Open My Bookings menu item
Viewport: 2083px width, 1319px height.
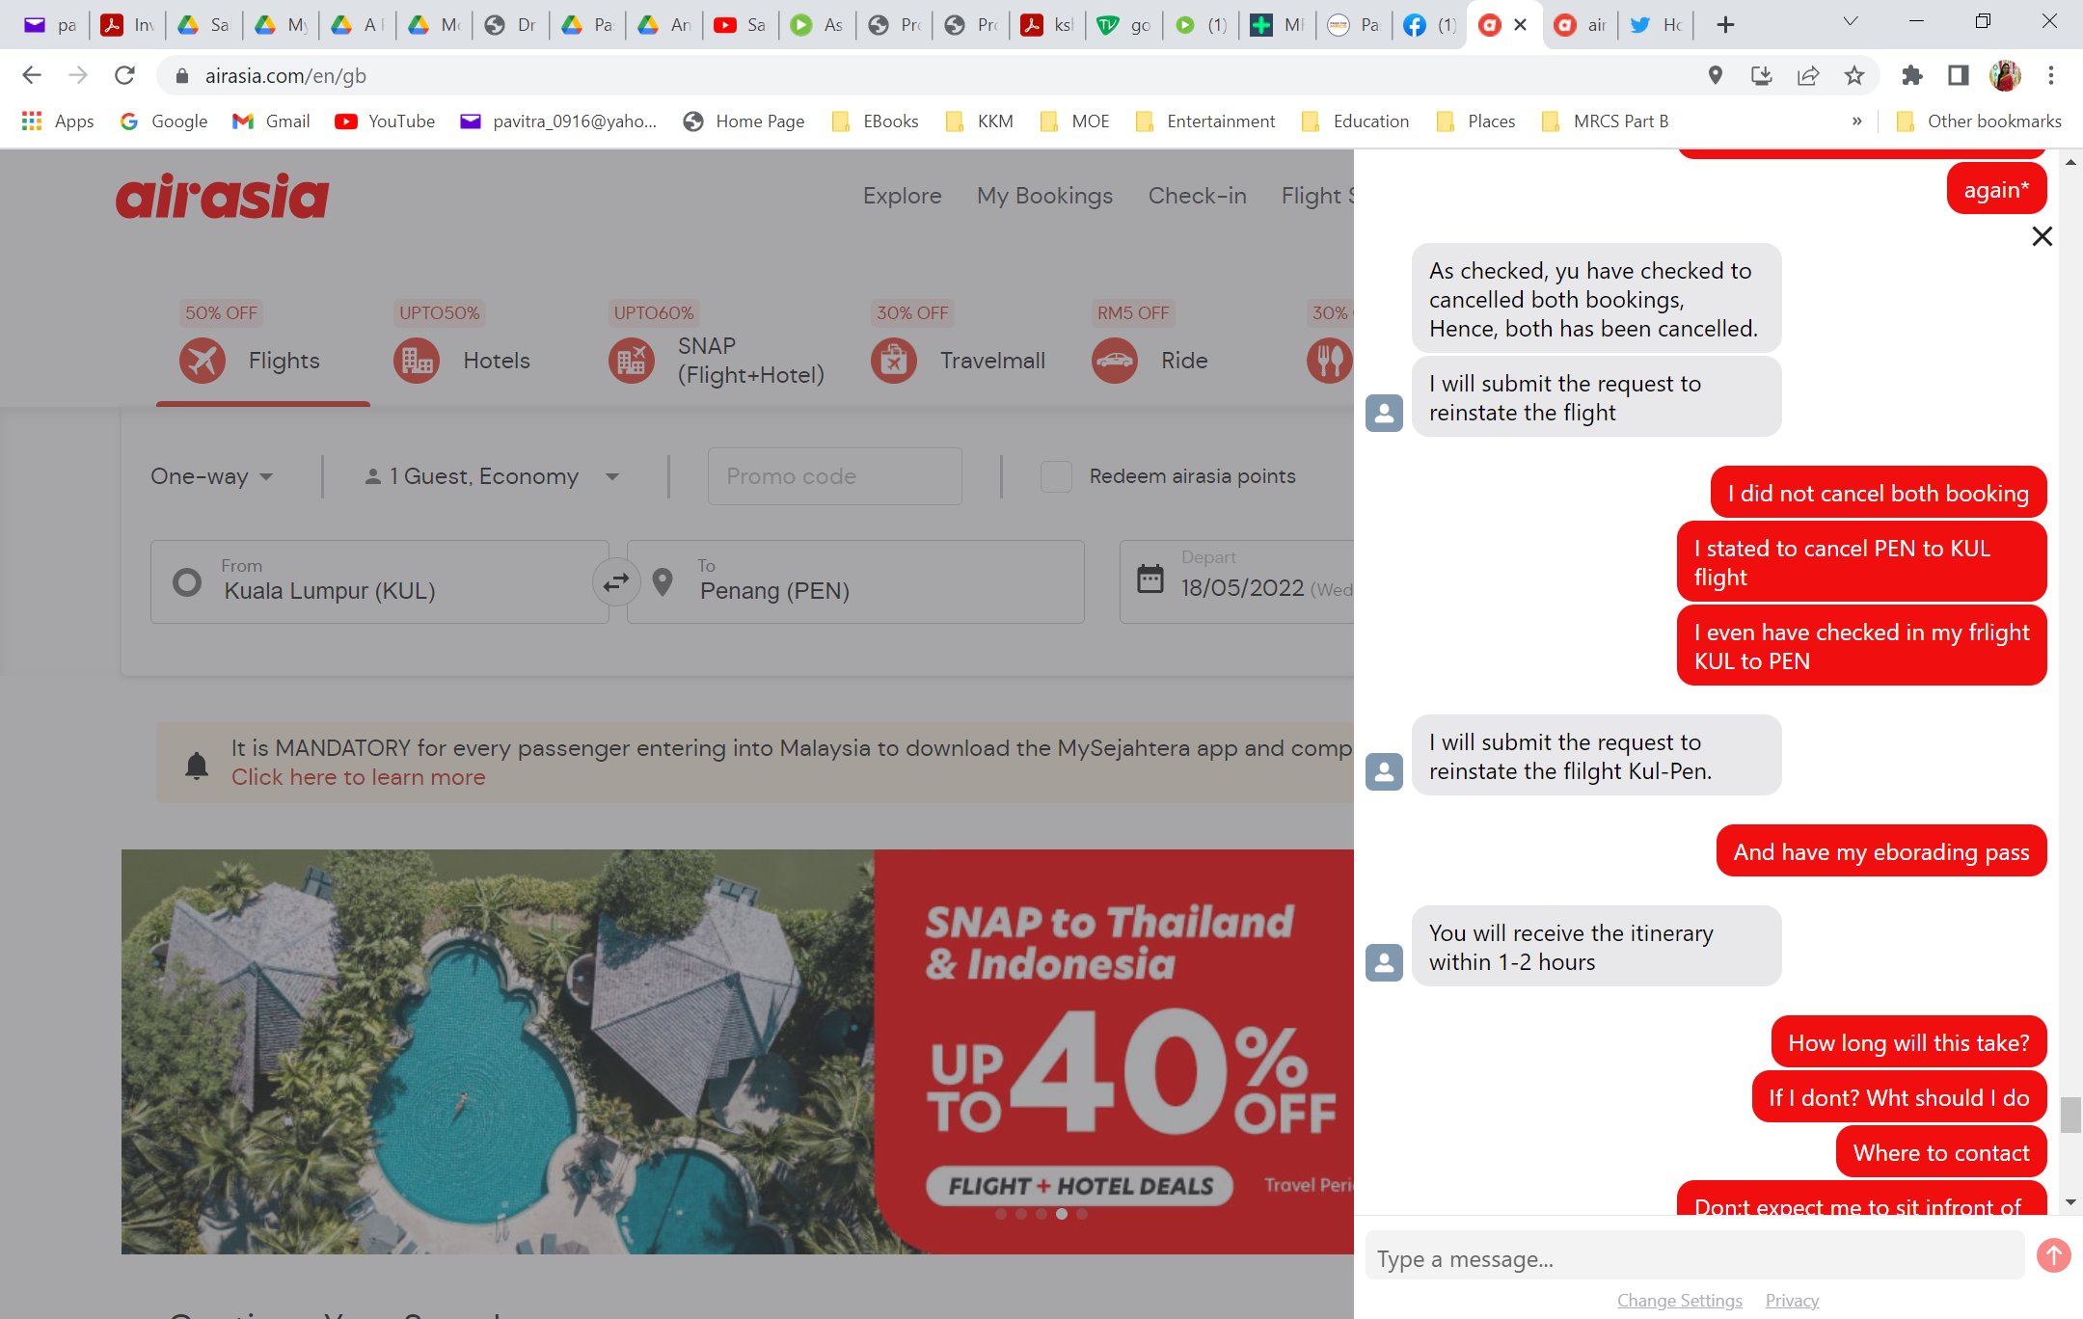pos(1044,196)
